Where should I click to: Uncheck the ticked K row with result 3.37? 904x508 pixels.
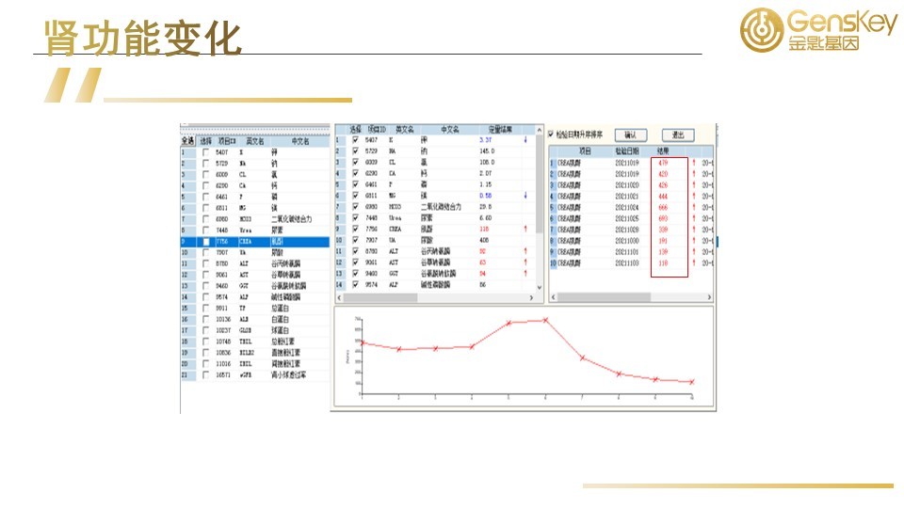[x=356, y=140]
